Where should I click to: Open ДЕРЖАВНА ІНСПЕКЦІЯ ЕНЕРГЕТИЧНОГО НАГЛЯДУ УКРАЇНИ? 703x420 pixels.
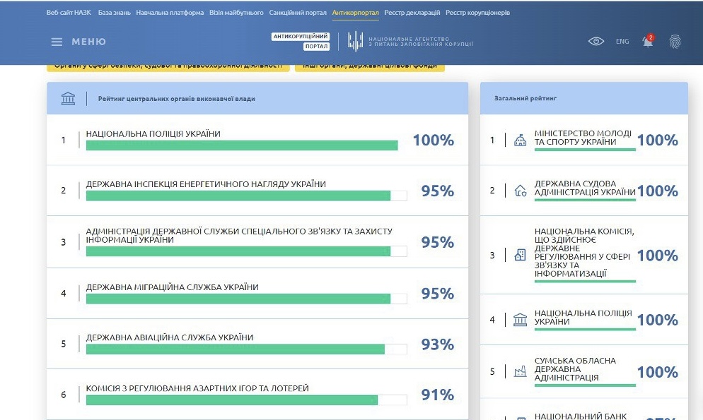206,184
